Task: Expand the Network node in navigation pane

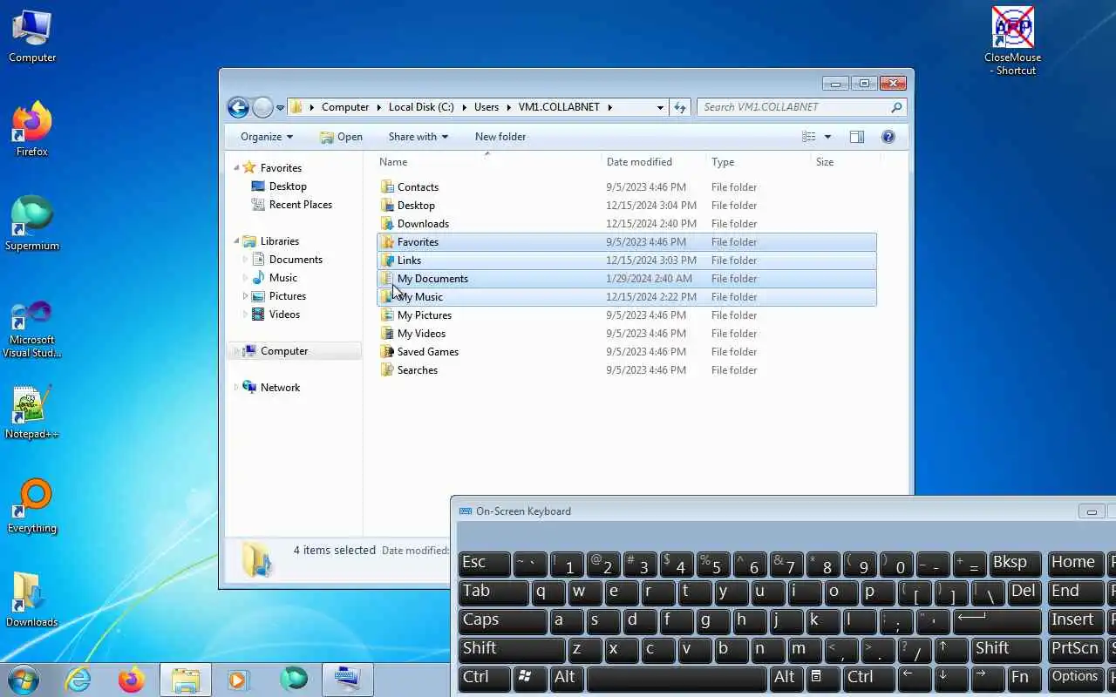Action: 236,388
